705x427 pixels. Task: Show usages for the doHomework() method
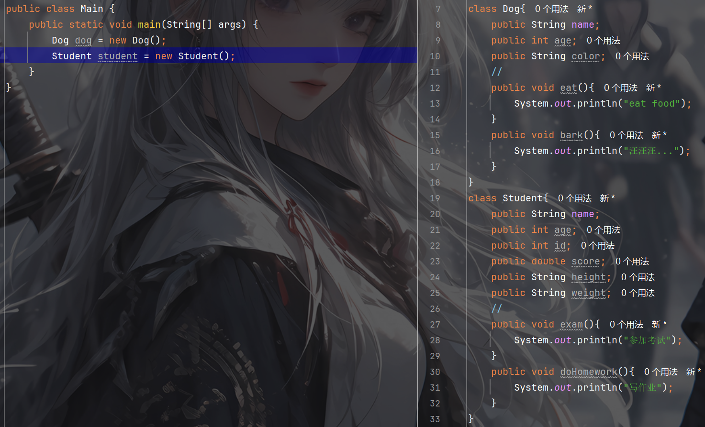[661, 372]
